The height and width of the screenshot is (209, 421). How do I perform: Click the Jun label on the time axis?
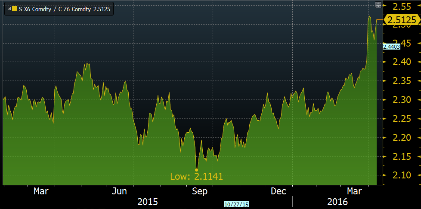coord(120,190)
